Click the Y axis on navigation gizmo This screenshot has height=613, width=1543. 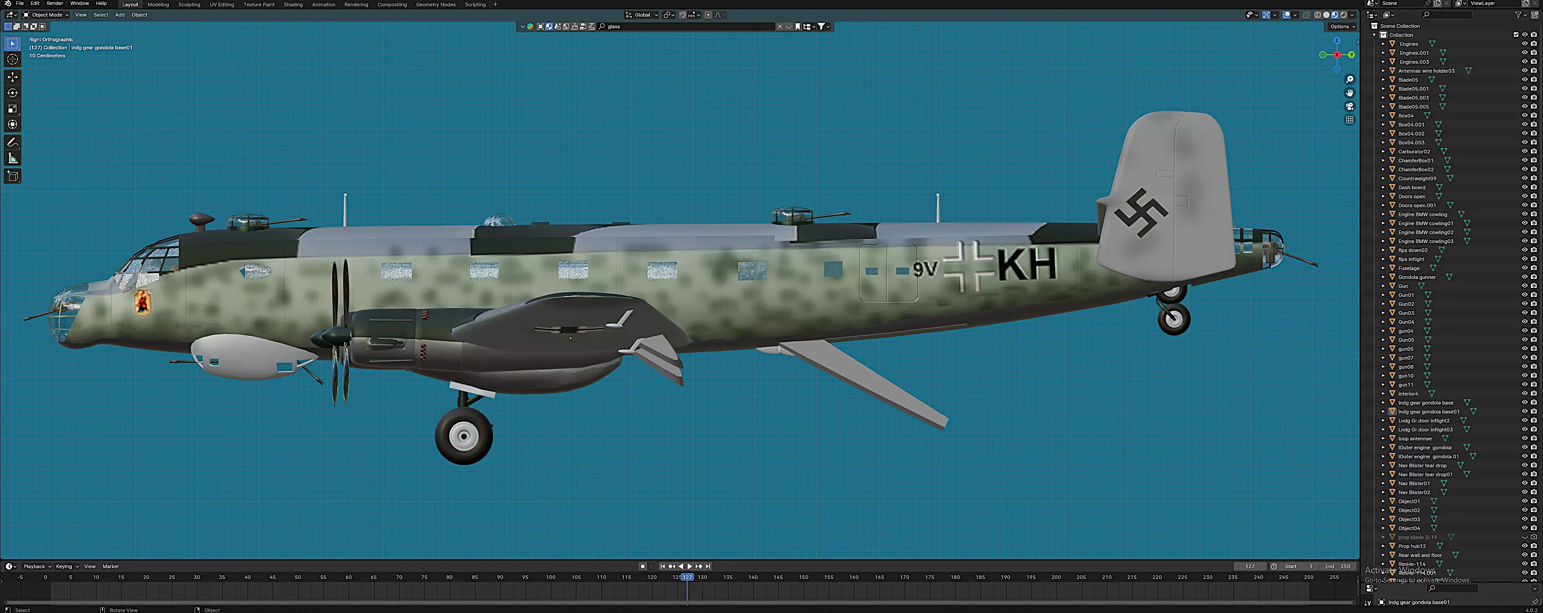[1351, 54]
